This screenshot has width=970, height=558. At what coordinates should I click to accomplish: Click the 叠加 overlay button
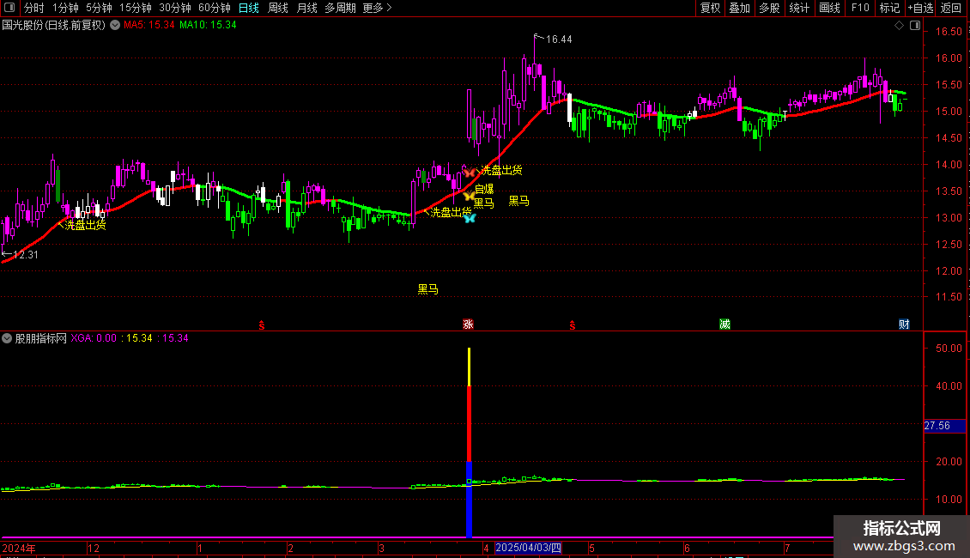coord(739,8)
